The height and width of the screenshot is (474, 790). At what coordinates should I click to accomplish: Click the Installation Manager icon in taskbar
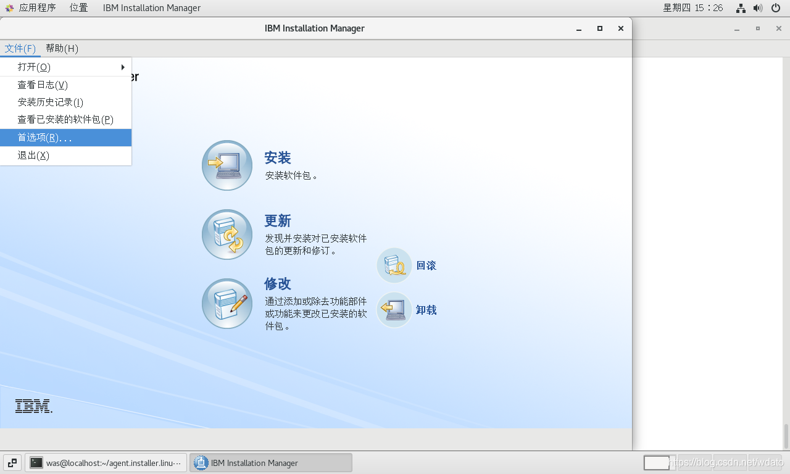(201, 463)
